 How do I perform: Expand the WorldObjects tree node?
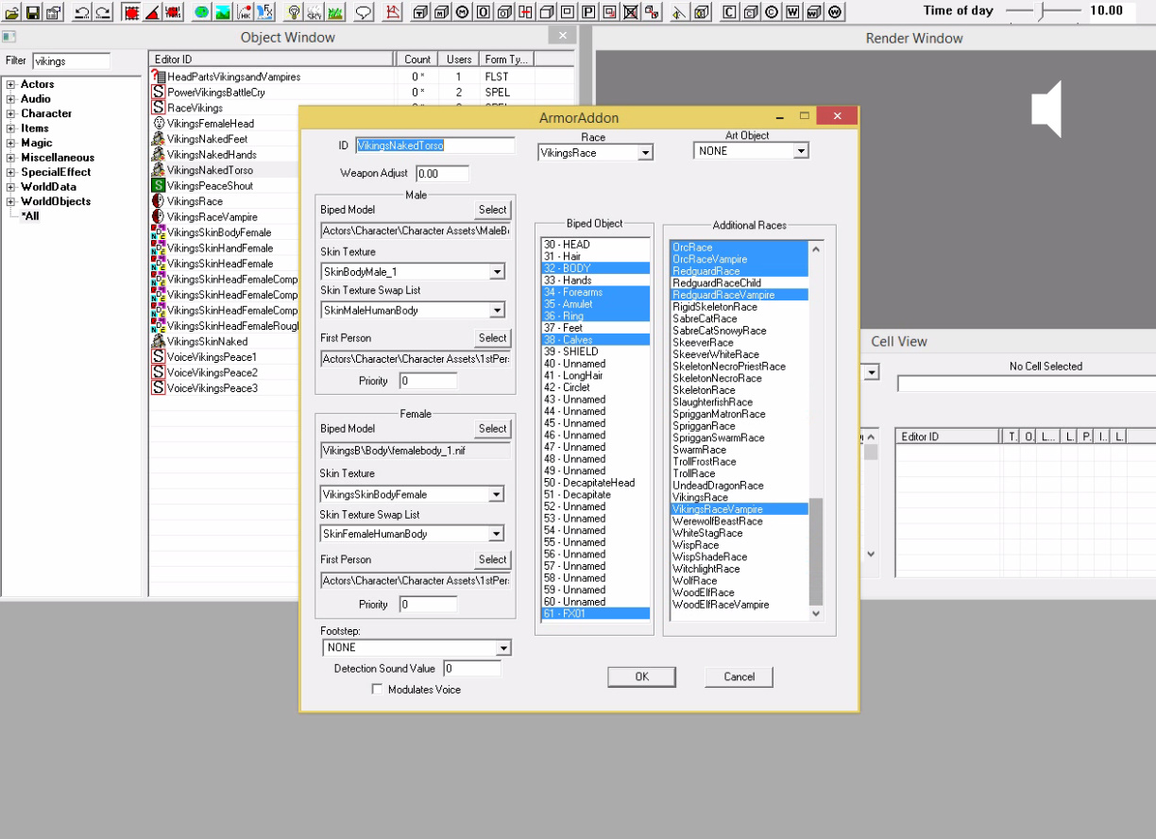pos(10,202)
